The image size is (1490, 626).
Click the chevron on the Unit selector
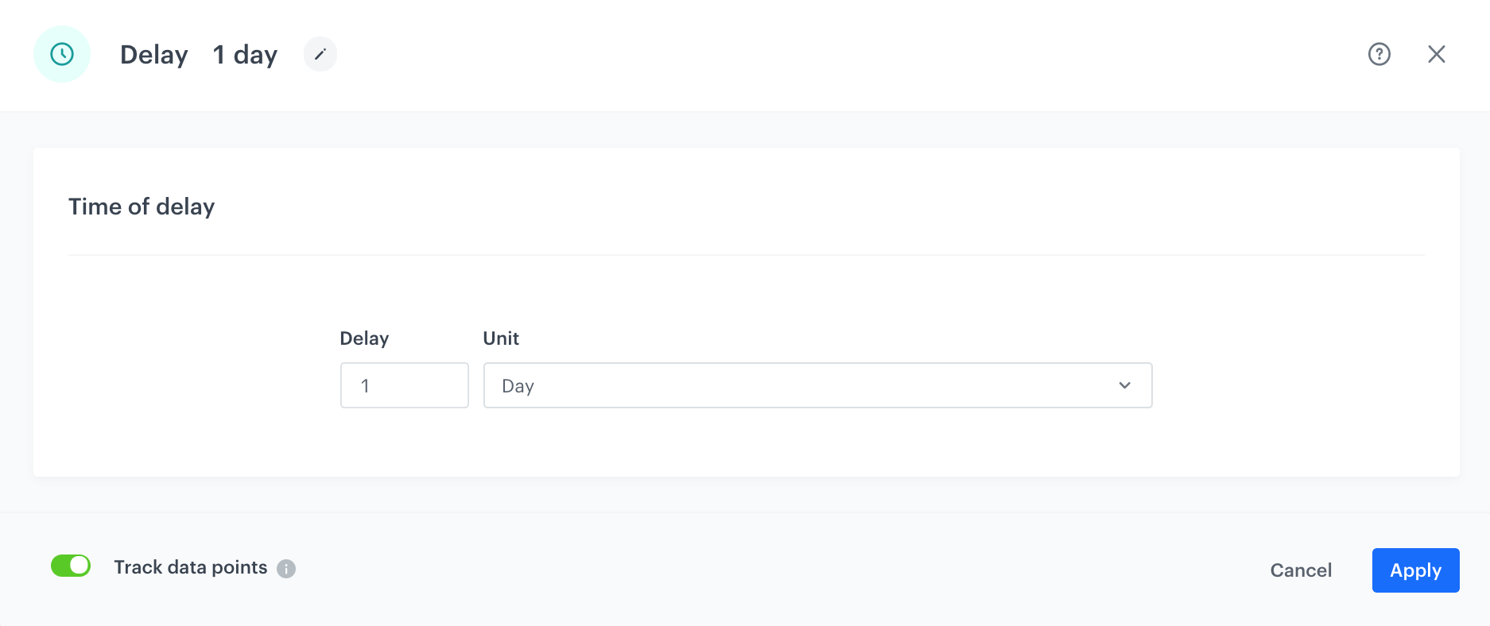point(1124,385)
